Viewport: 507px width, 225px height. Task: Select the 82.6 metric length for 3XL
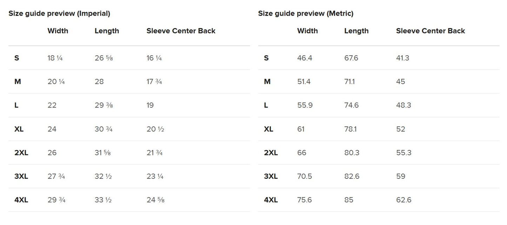352,176
